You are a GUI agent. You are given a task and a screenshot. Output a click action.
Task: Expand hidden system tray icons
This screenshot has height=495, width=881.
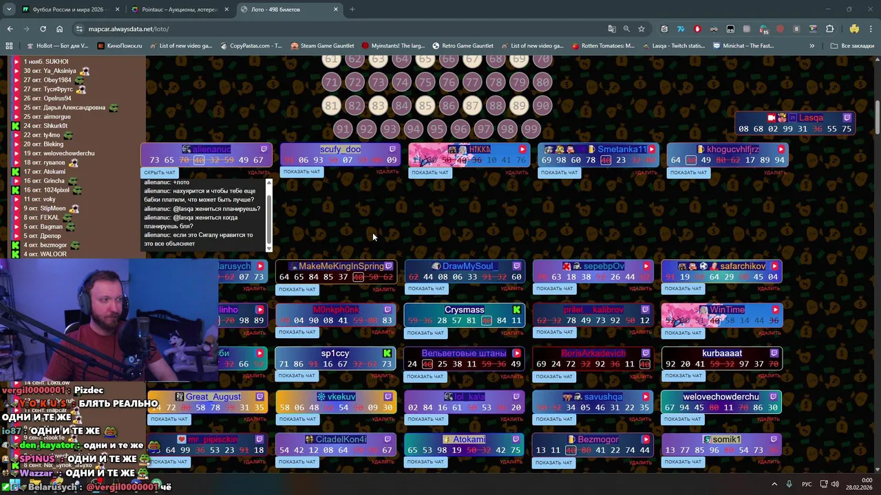click(x=774, y=484)
